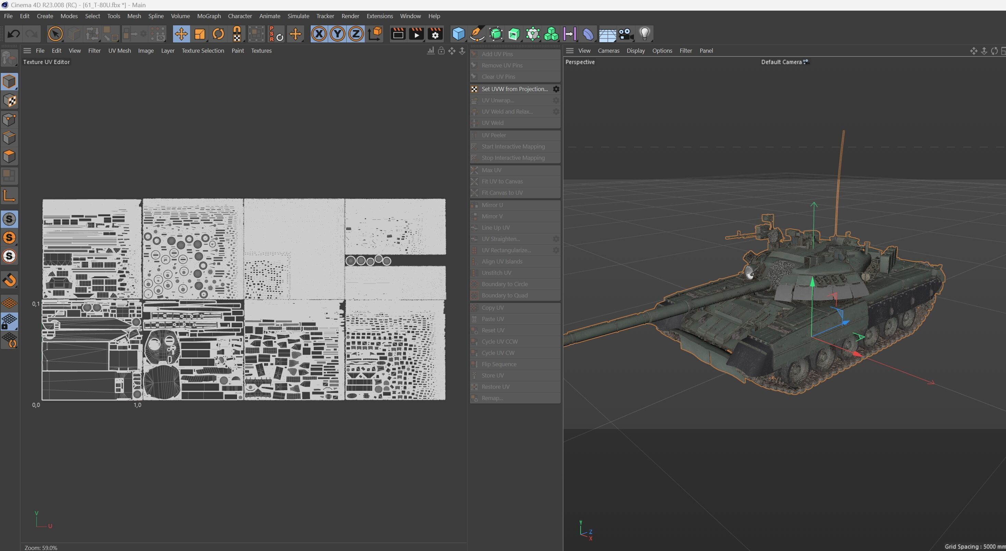Click the Spline Pen icon
Image resolution: width=1006 pixels, height=551 pixels.
click(477, 34)
